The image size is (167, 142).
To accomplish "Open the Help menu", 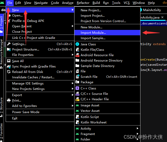I will click(151, 3).
